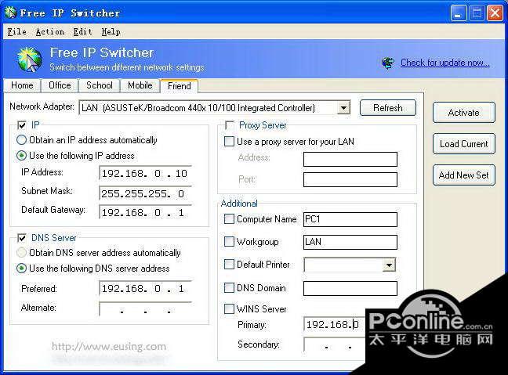Check the Workgroup checkbox
Viewport: 508px width, 375px height.
(x=229, y=242)
